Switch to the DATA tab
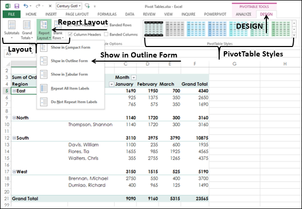 (x=130, y=14)
